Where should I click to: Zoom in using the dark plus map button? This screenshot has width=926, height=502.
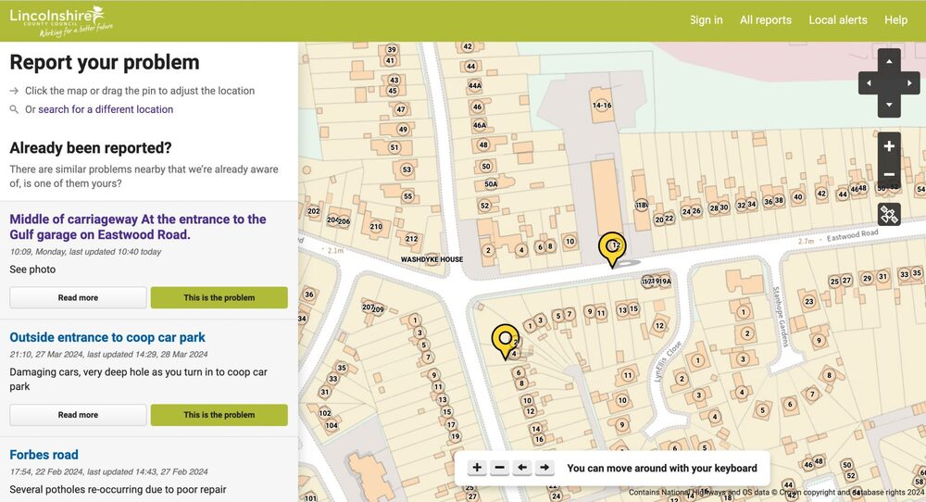[889, 146]
